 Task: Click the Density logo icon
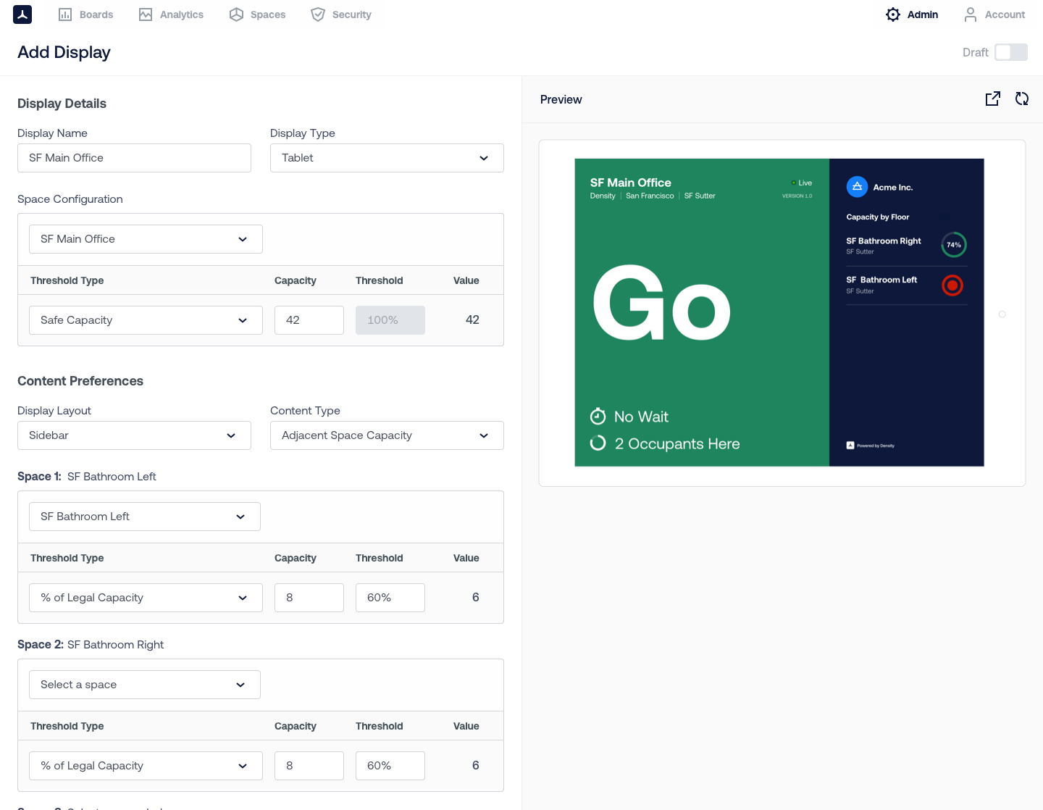22,14
